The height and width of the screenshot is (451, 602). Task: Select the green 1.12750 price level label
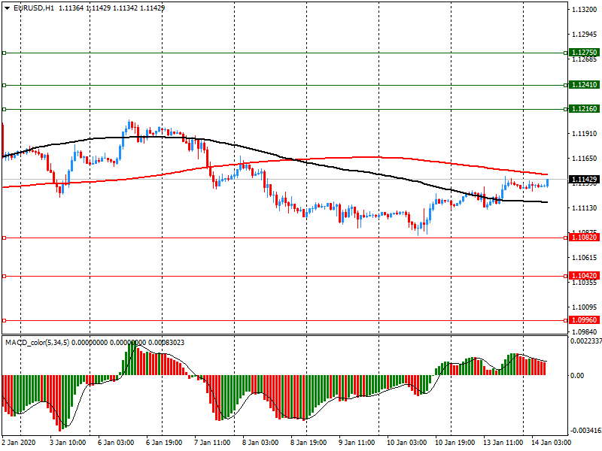click(583, 53)
